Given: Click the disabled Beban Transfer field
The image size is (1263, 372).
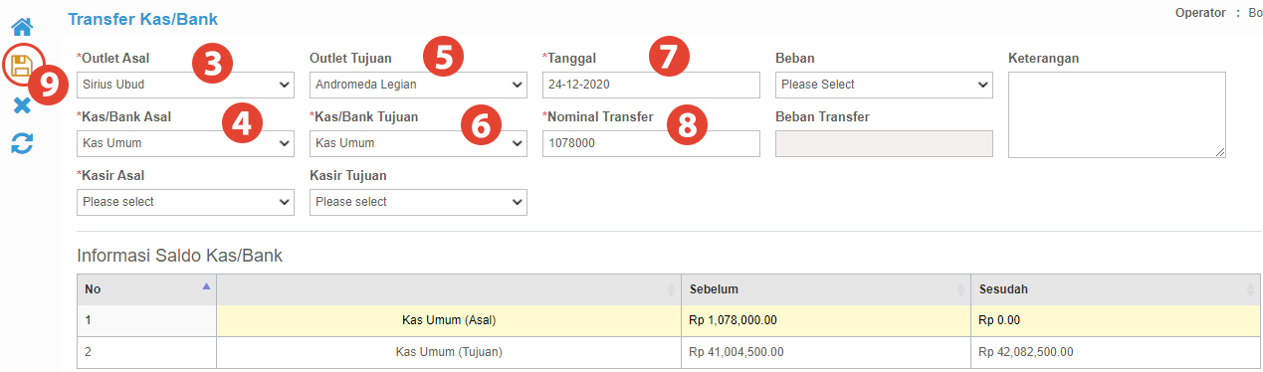Looking at the screenshot, I should pos(884,143).
